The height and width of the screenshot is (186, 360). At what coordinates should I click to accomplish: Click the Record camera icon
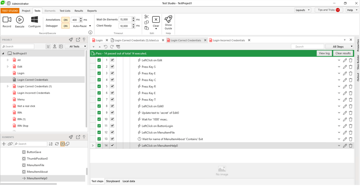7,20
